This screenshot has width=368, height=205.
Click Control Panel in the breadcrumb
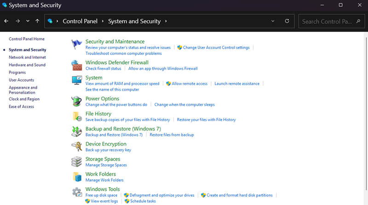click(x=80, y=21)
